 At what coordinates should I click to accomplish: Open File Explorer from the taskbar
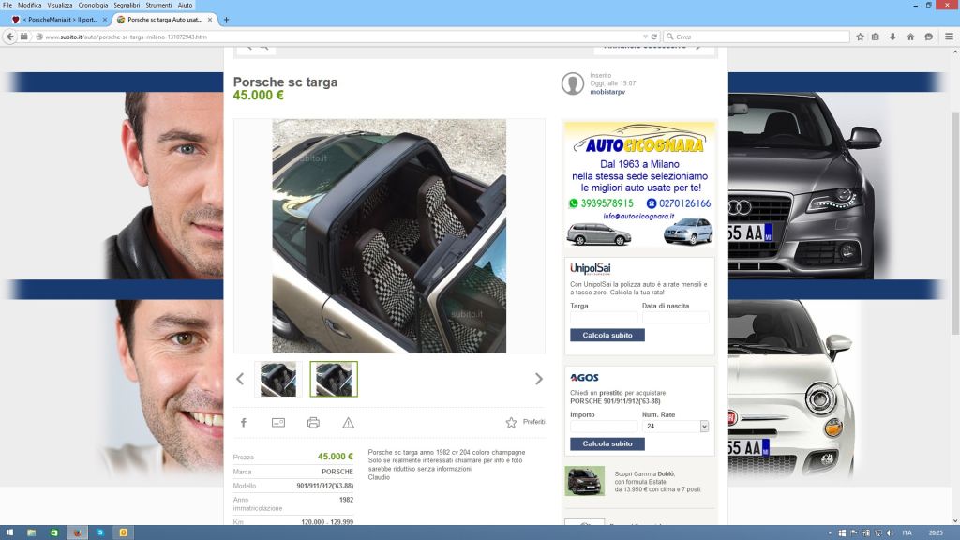click(31, 532)
